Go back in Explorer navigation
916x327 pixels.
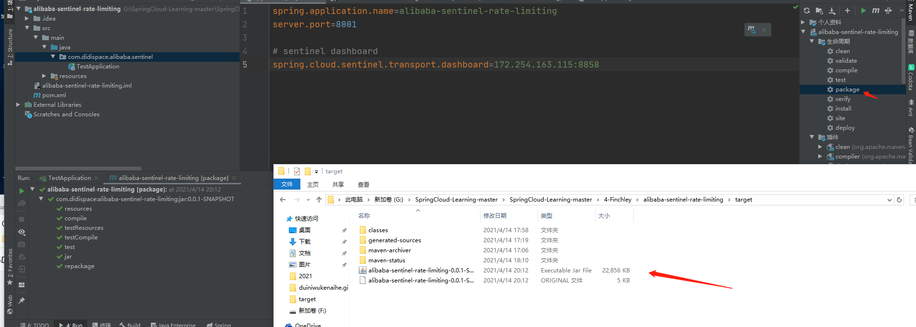283,200
